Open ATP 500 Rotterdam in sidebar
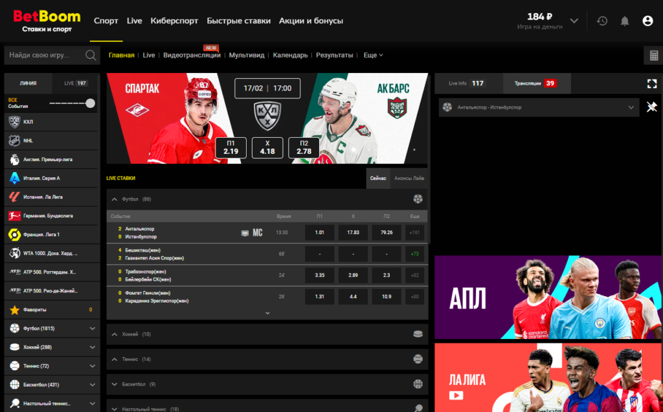The height and width of the screenshot is (412, 663). pos(51,272)
